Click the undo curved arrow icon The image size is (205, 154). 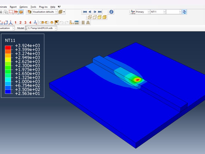coord(61,23)
